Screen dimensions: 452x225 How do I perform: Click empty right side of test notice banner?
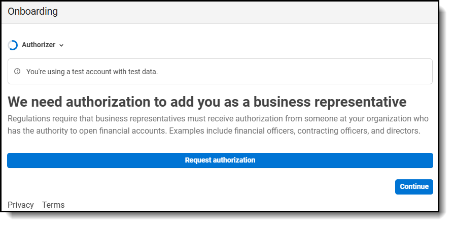(304, 72)
